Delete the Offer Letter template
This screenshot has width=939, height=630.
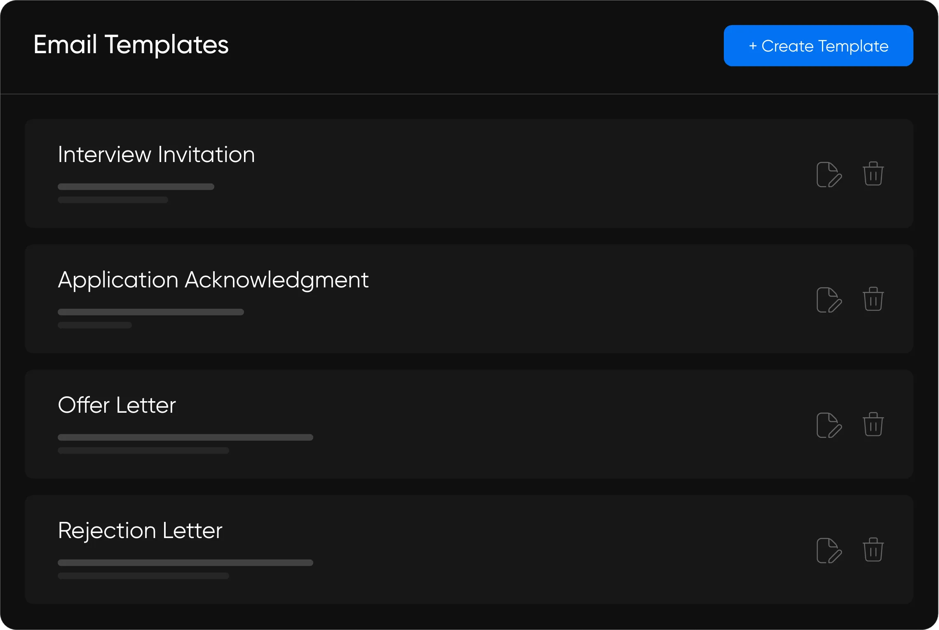tap(873, 425)
